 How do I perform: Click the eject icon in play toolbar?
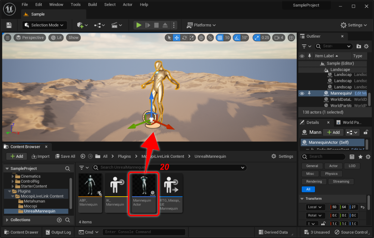[x=165, y=25]
